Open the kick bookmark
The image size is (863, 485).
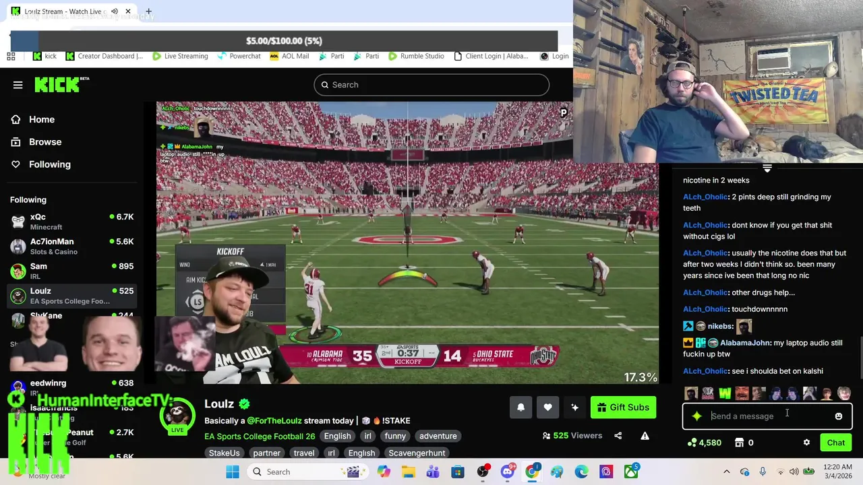pos(44,56)
